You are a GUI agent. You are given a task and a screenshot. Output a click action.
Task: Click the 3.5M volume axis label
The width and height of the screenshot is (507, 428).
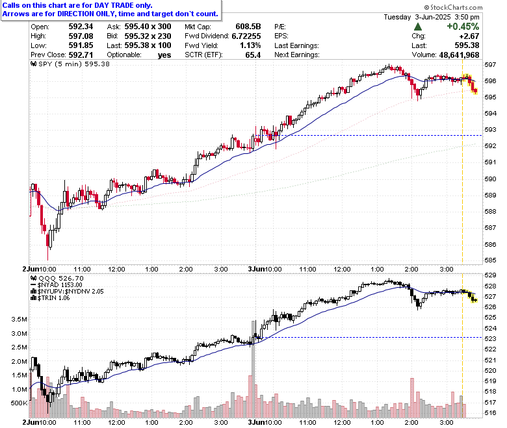pyautogui.click(x=19, y=319)
